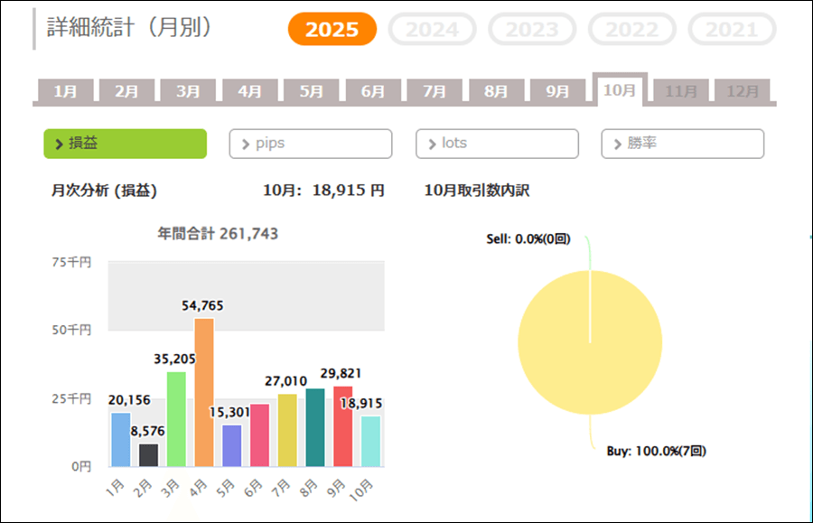Switch to the 4月 tab
This screenshot has height=523, width=813.
coord(250,91)
